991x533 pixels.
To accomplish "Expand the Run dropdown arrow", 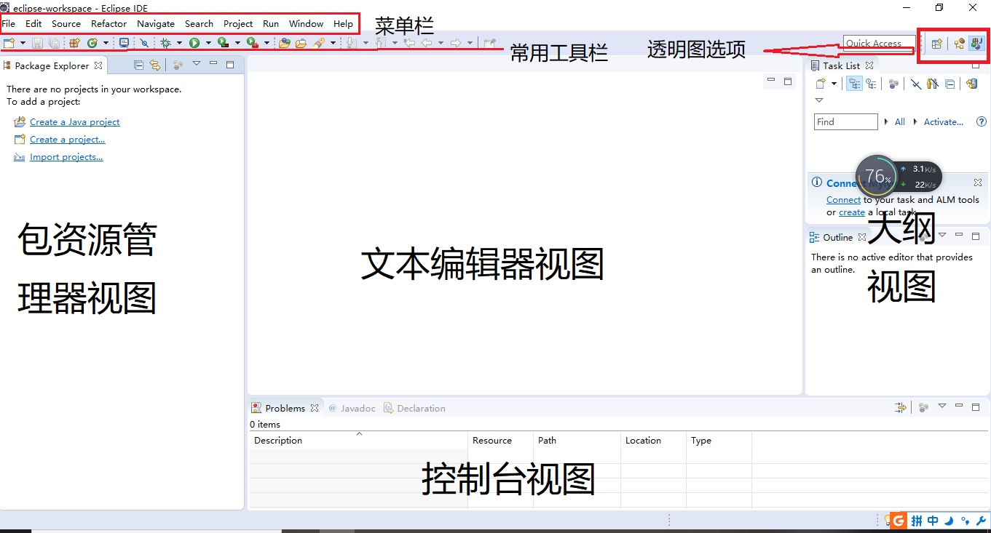I will [x=208, y=43].
